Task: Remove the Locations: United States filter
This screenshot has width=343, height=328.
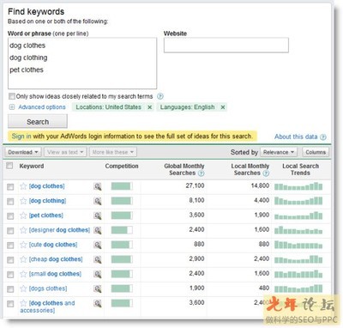Action: tap(149, 107)
